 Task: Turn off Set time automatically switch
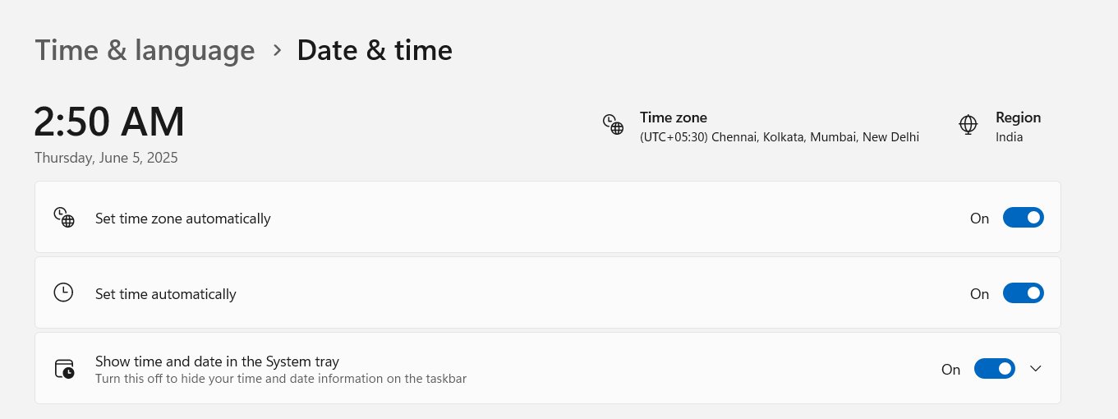click(1023, 293)
